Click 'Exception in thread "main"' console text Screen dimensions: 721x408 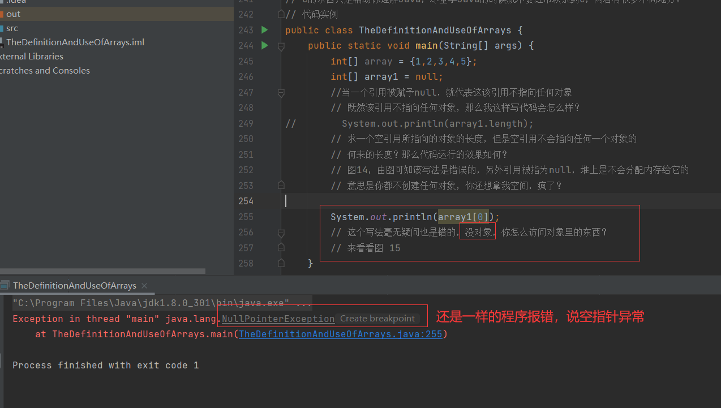tap(86, 319)
